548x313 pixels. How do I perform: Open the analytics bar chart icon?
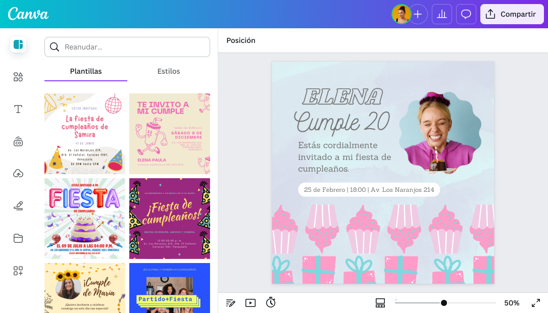click(442, 14)
